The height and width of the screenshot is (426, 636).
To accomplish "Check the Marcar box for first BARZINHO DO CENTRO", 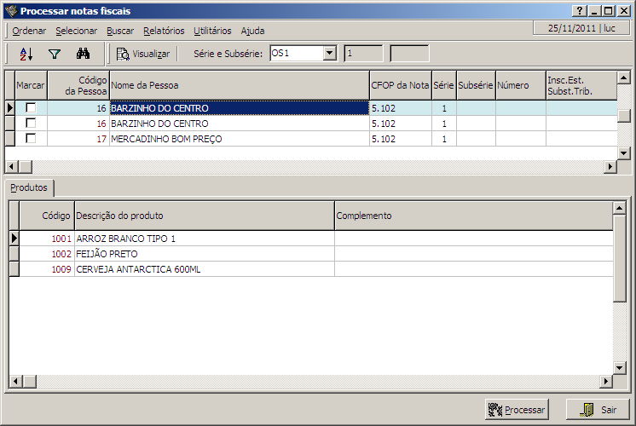I will (x=32, y=108).
